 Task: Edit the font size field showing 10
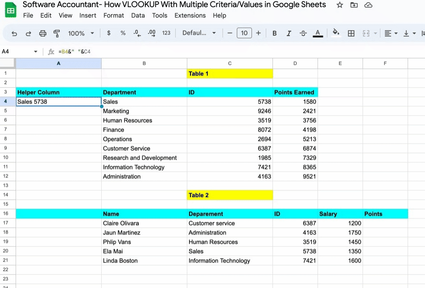tap(244, 33)
